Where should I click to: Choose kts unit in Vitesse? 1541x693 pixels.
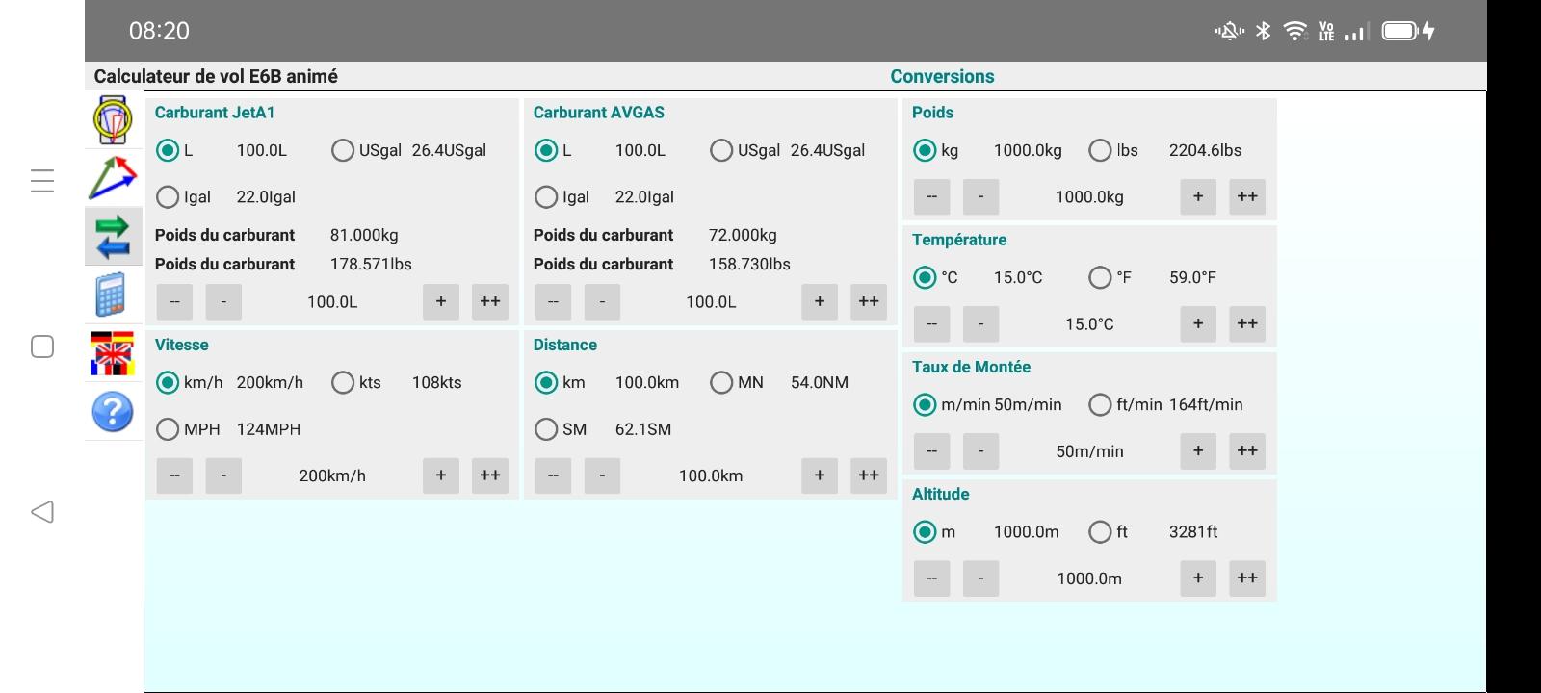(x=342, y=382)
